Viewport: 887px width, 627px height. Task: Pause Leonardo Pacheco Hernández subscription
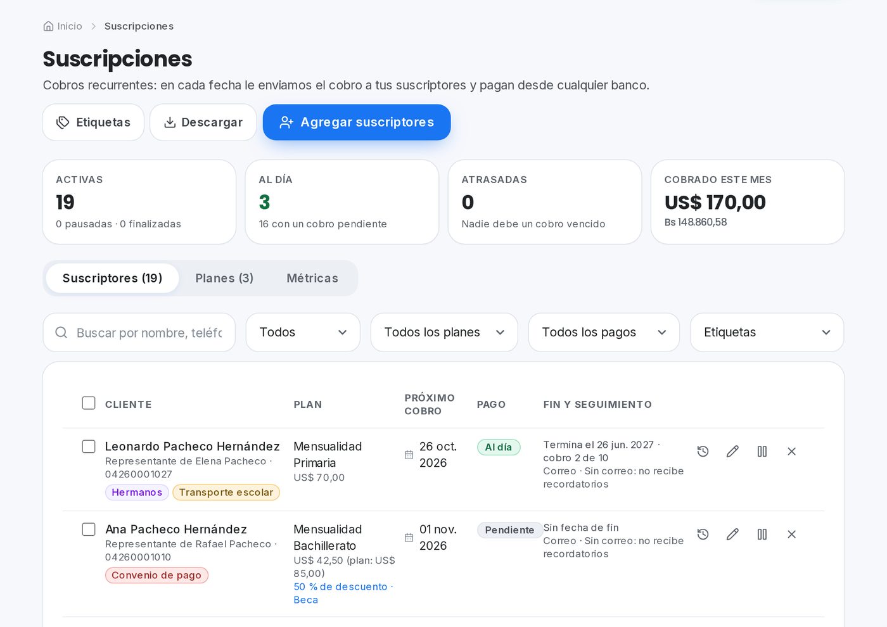(x=762, y=452)
